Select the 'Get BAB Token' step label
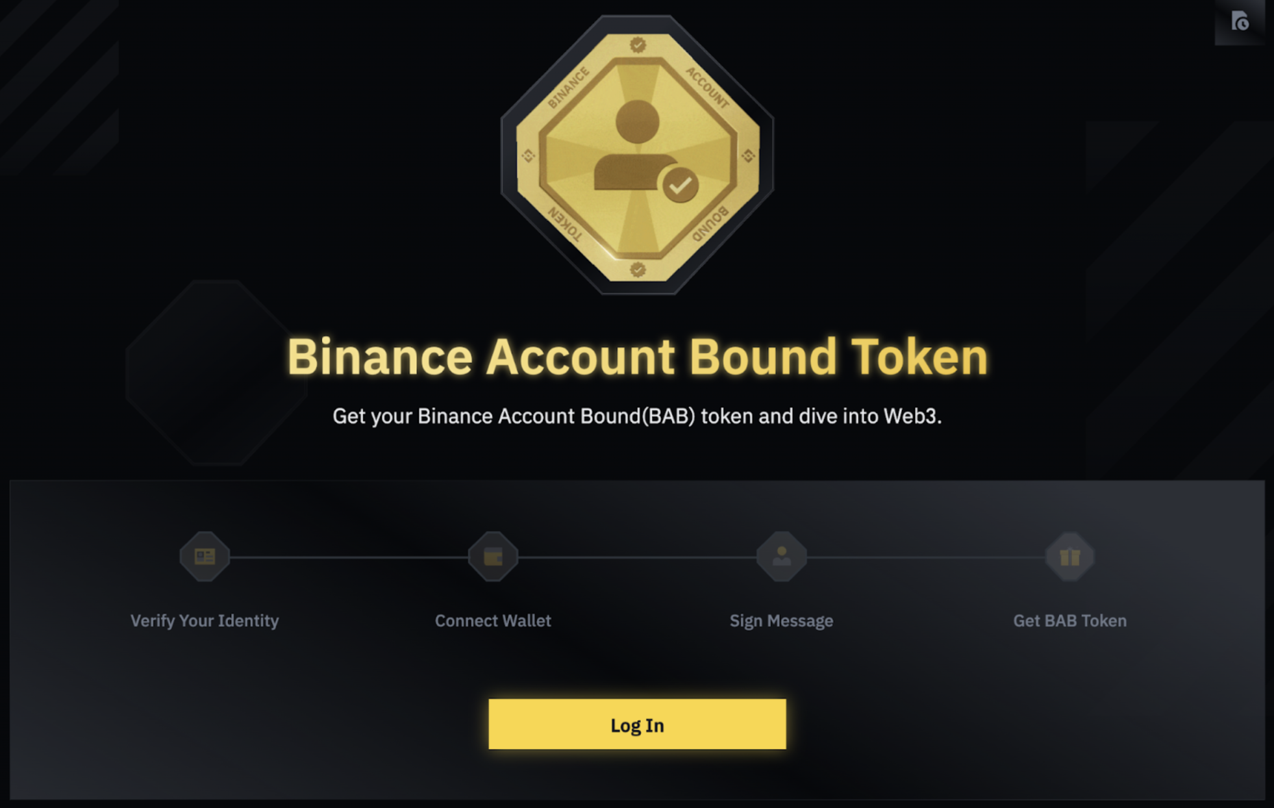Screen dimensions: 1274x808 1069,621
